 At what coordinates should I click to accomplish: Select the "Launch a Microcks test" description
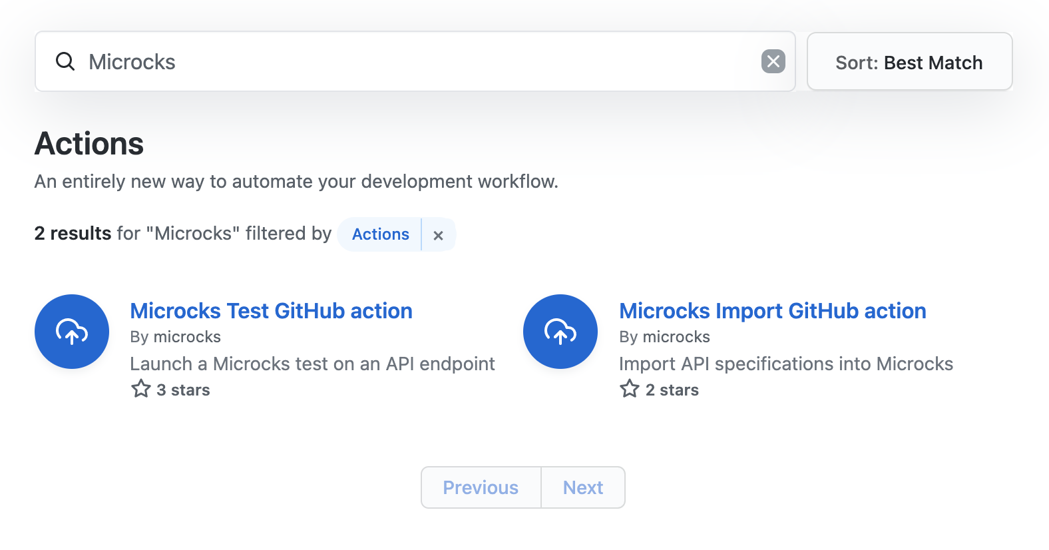312,364
